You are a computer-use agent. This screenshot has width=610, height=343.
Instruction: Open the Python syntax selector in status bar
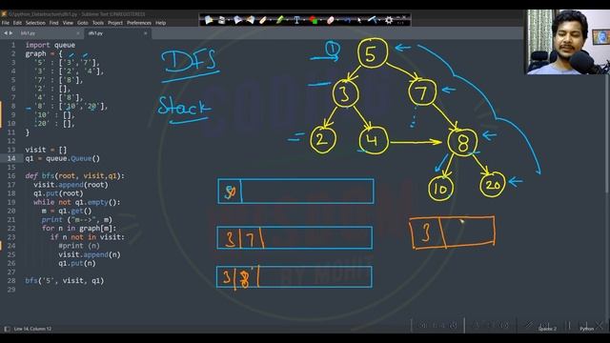pyautogui.click(x=587, y=329)
